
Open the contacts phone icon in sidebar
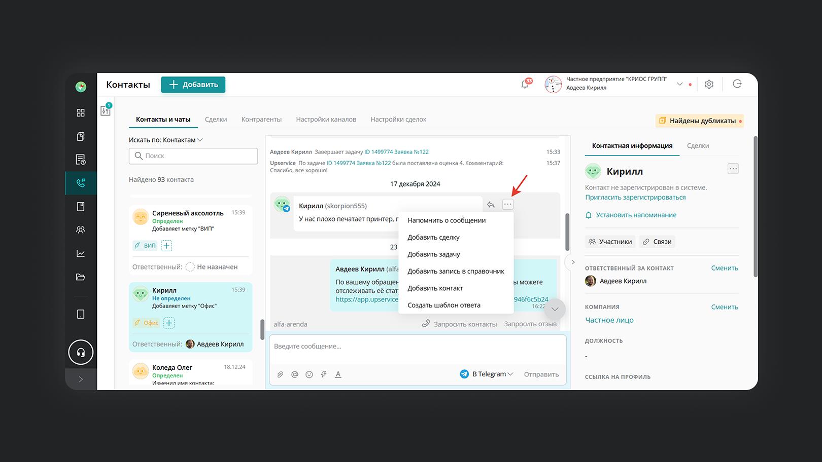click(81, 183)
